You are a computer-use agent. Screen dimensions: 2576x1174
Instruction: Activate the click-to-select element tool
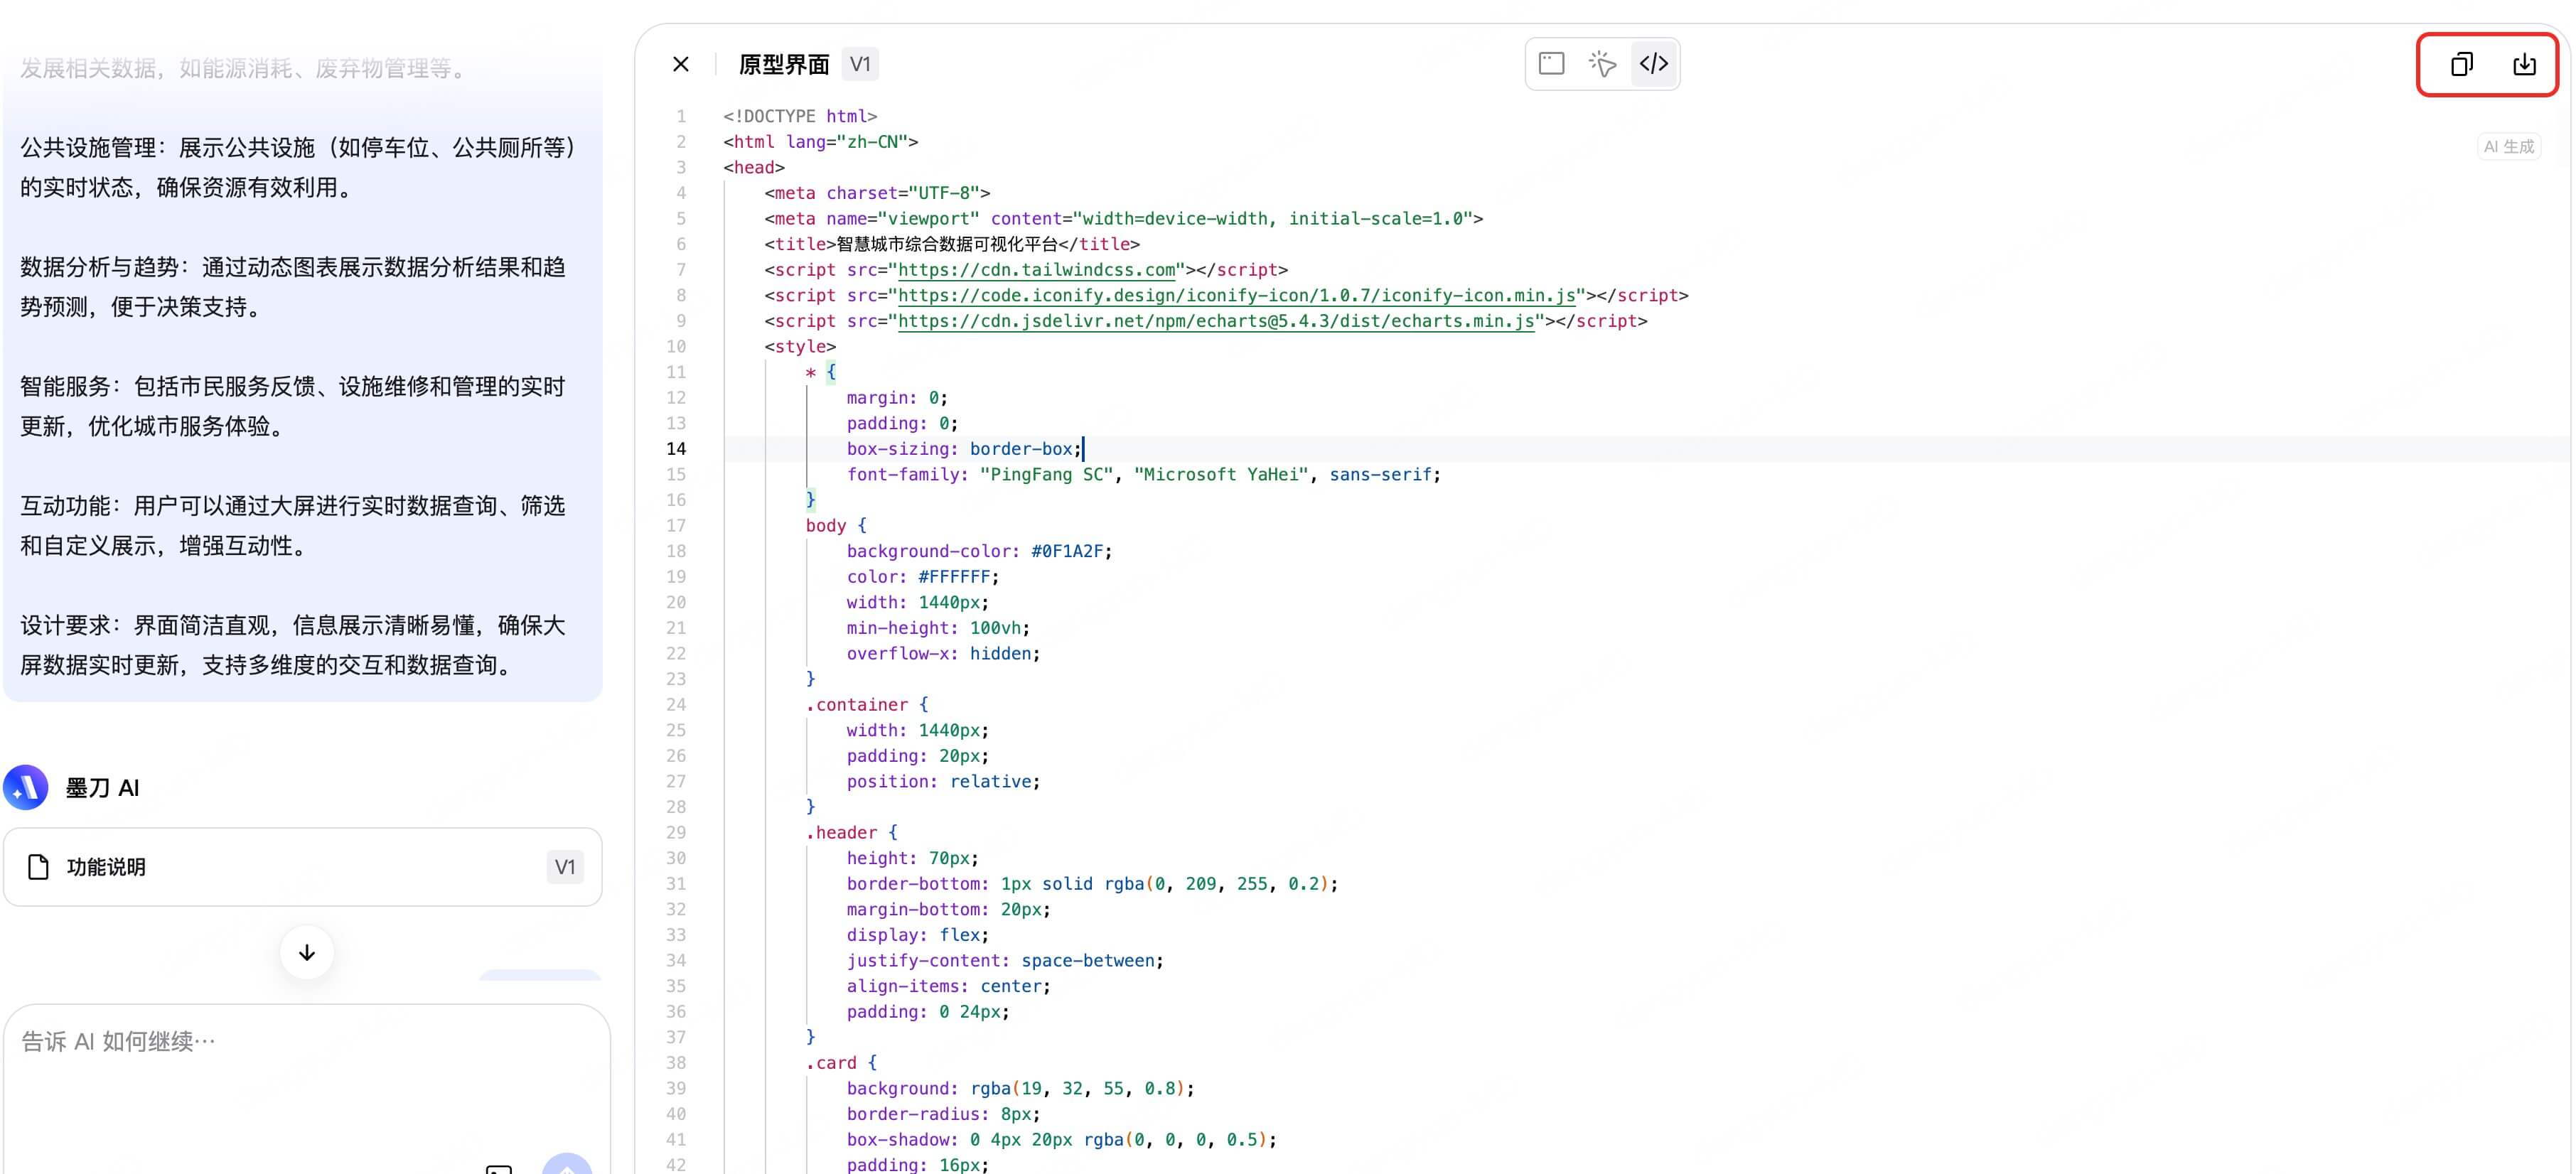coord(1602,64)
